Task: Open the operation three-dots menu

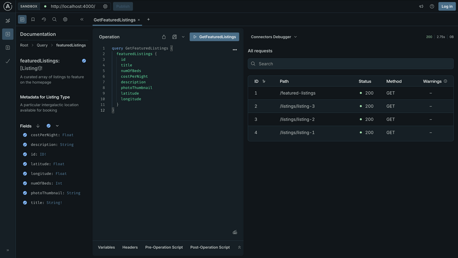Action: click(235, 50)
